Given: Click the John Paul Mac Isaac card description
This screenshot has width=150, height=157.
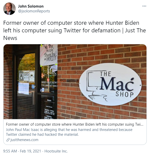Looking at the screenshot, I should pos(69,132).
